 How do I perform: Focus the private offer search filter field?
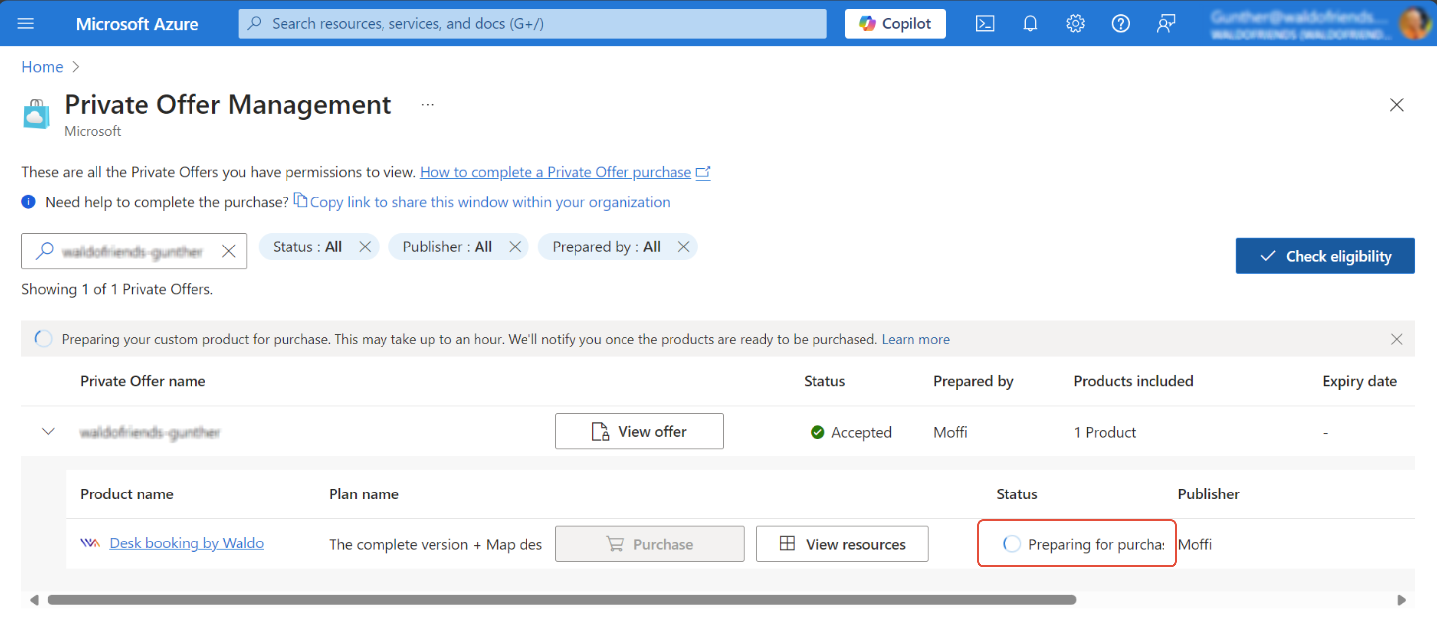tap(134, 251)
